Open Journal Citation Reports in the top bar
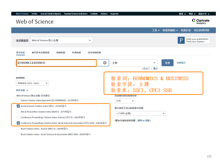This screenshot has height=165, width=220. tap(50, 14)
